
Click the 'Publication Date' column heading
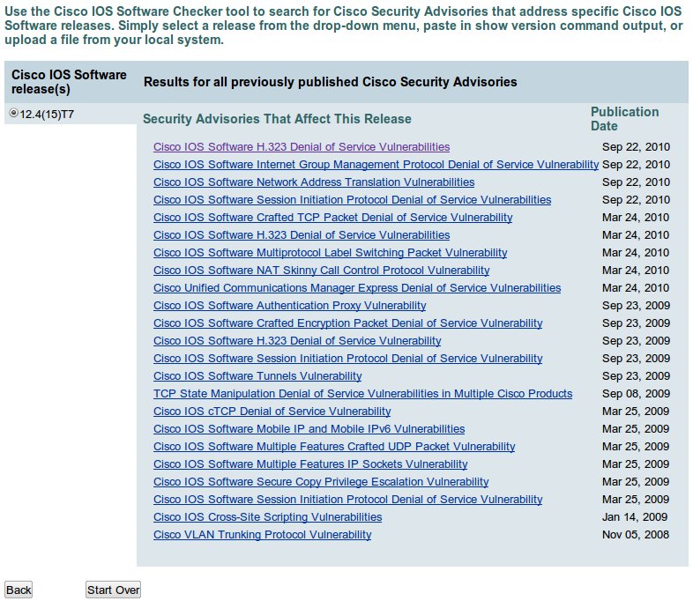point(624,119)
